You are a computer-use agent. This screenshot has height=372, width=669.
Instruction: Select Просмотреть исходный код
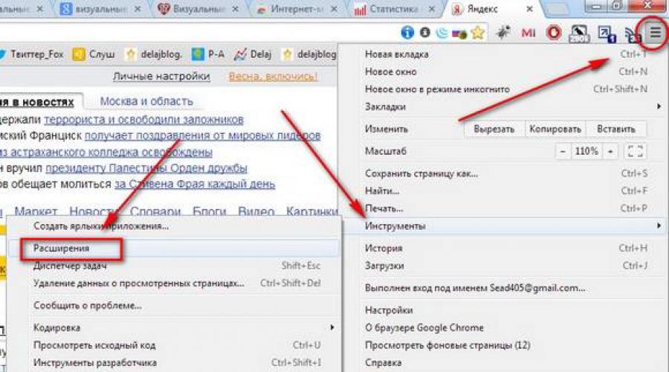[x=174, y=345]
